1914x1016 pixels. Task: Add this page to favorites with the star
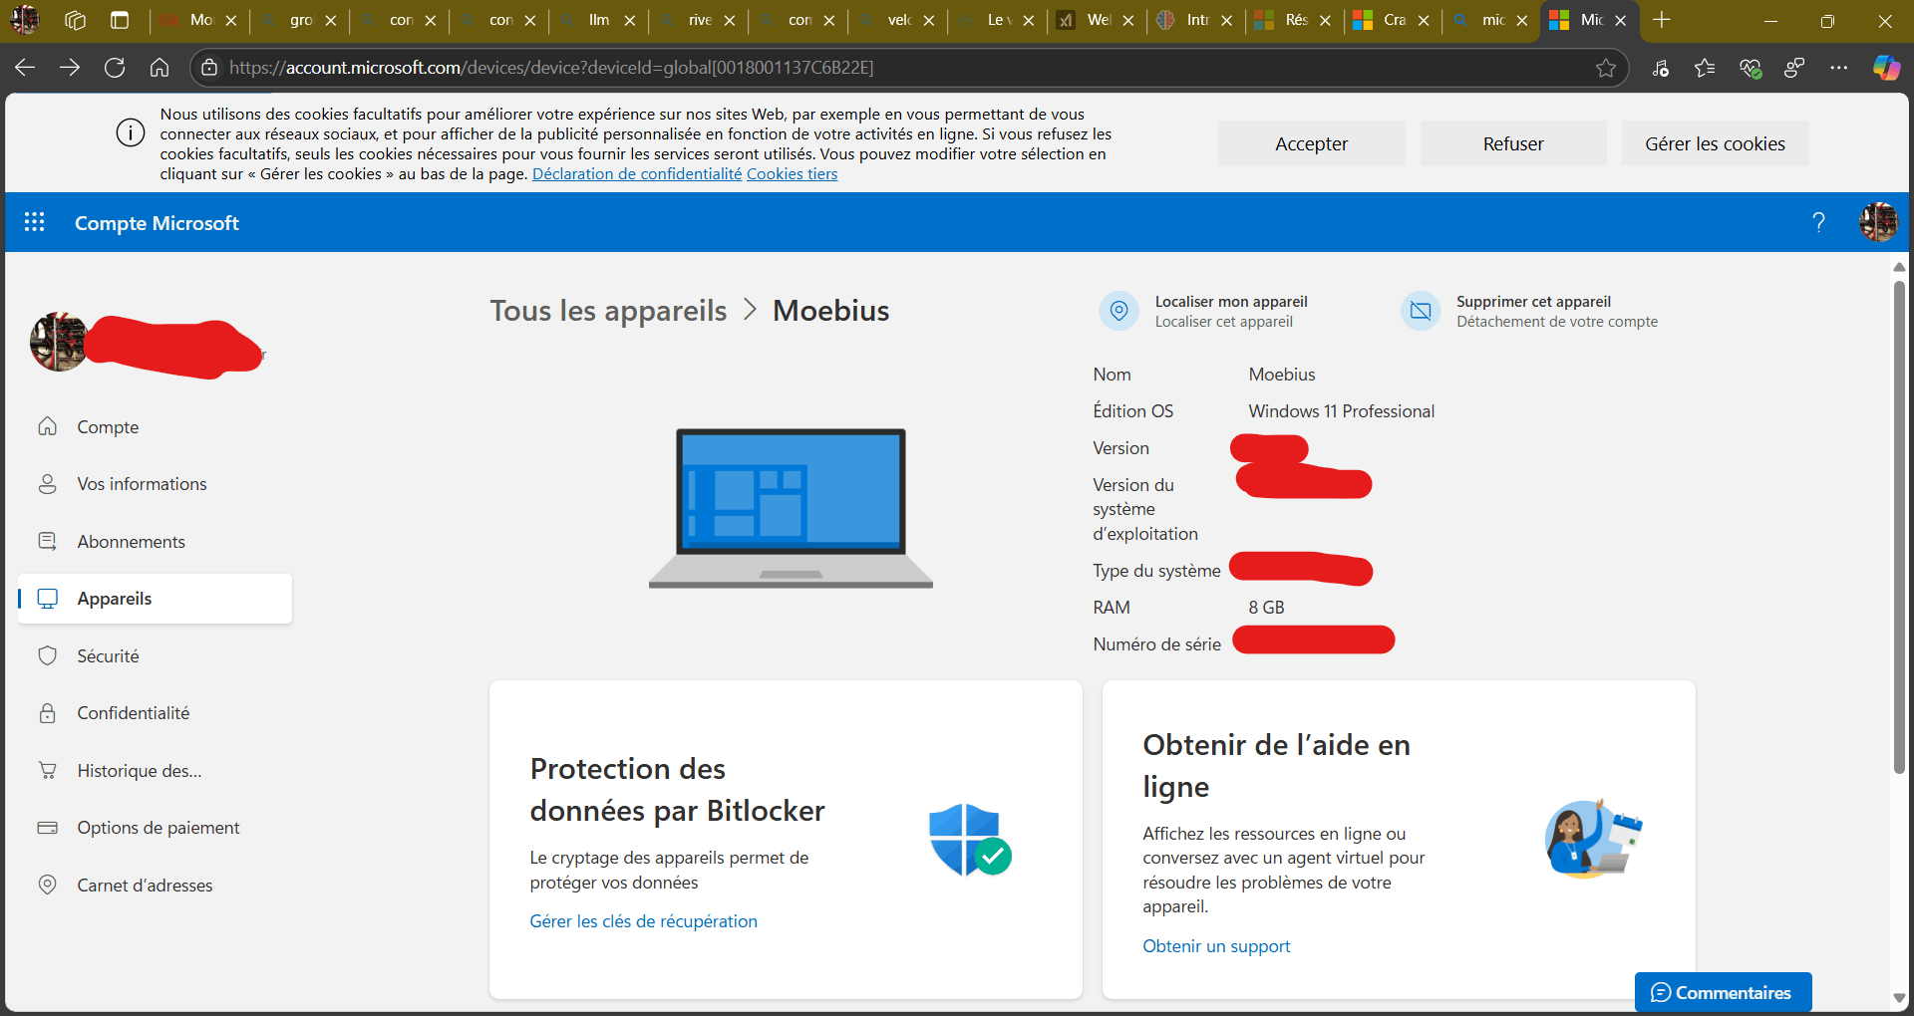pos(1605,68)
